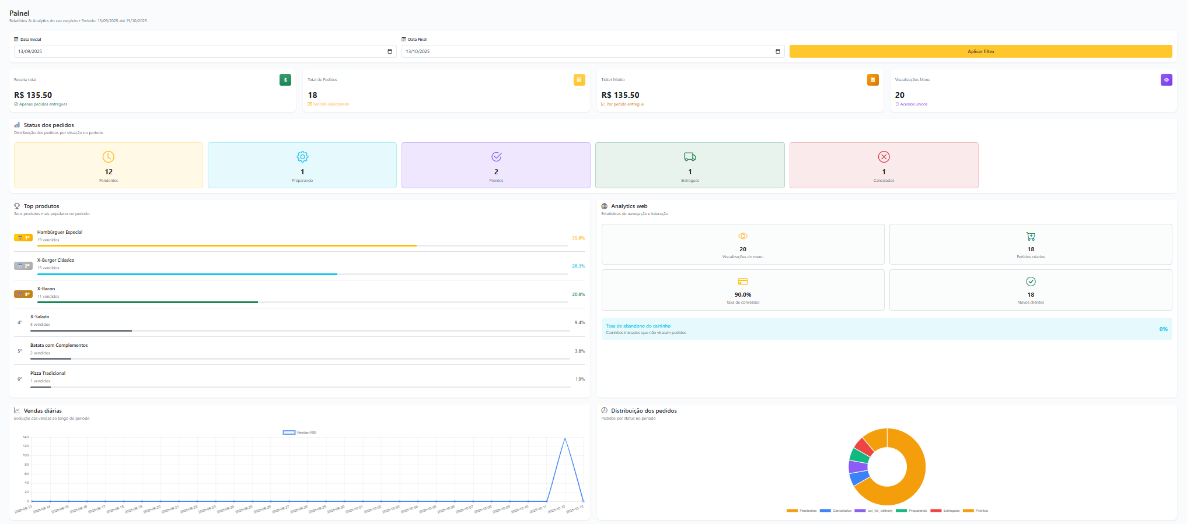This screenshot has width=1187, height=524.
Task: Click the checkmark icon in Prontos card
Action: coord(496,157)
